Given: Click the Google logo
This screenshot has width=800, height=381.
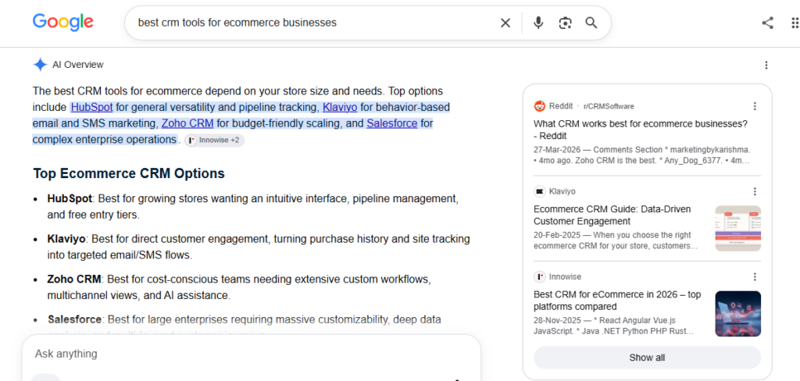Looking at the screenshot, I should click(62, 23).
